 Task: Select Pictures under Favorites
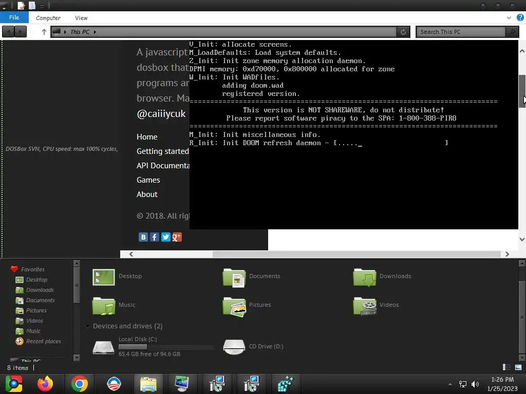tap(36, 310)
